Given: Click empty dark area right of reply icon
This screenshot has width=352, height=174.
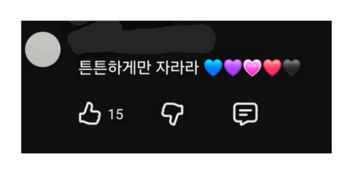Looking at the screenshot, I should coord(294,114).
